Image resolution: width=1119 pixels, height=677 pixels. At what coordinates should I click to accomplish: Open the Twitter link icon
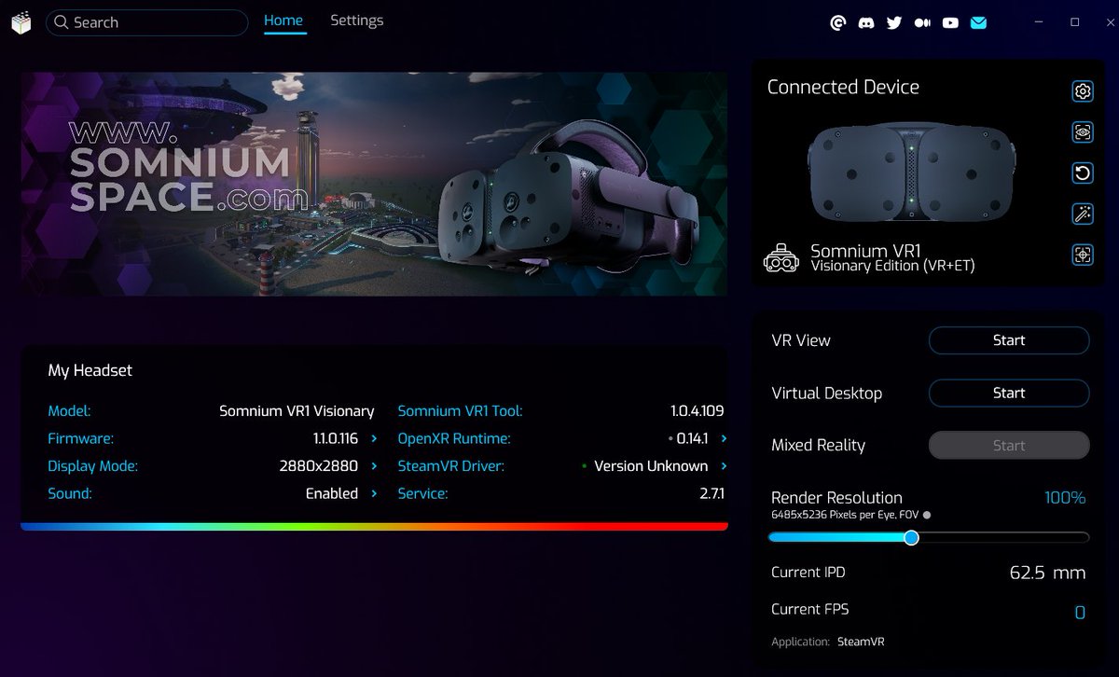coord(894,22)
